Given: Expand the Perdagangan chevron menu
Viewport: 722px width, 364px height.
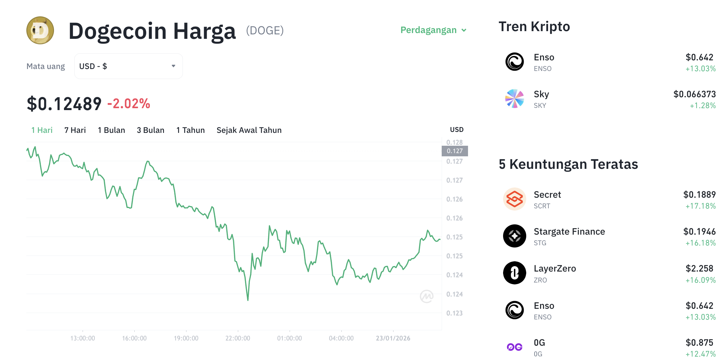Looking at the screenshot, I should click(464, 30).
